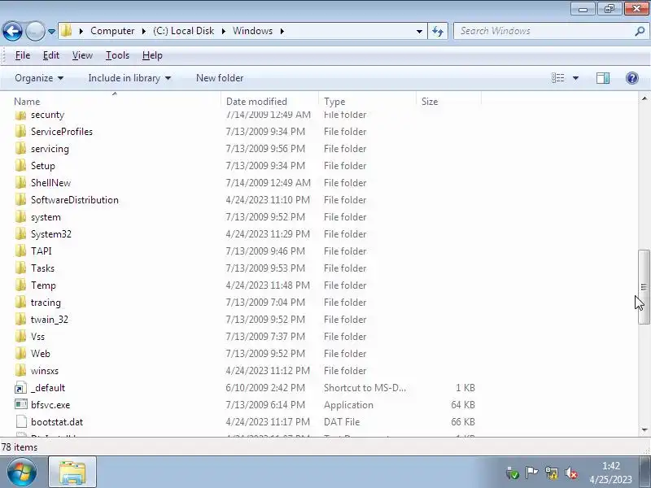Click the network tray icon

(552, 473)
